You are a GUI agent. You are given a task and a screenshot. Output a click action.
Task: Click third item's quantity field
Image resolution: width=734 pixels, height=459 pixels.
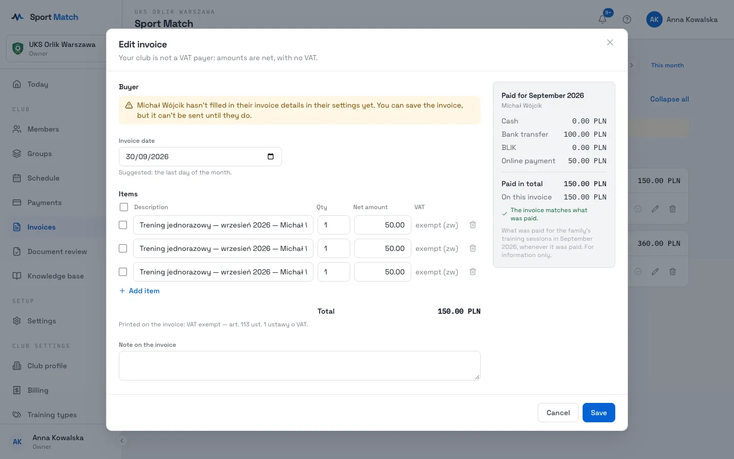[334, 272]
